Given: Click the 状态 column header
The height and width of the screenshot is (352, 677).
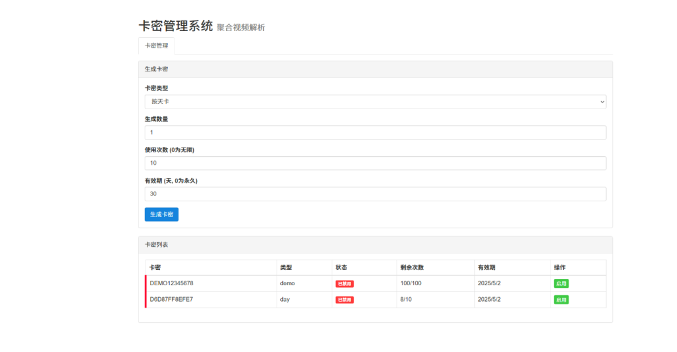Looking at the screenshot, I should [341, 267].
